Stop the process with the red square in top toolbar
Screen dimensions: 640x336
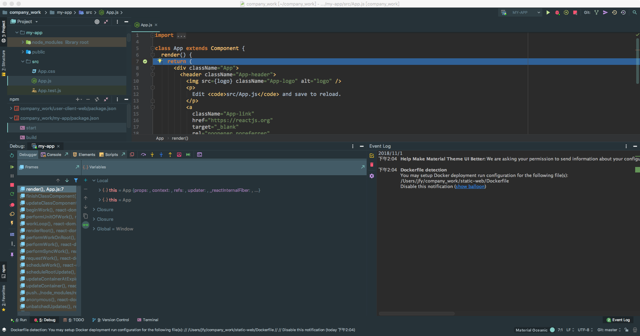(575, 12)
